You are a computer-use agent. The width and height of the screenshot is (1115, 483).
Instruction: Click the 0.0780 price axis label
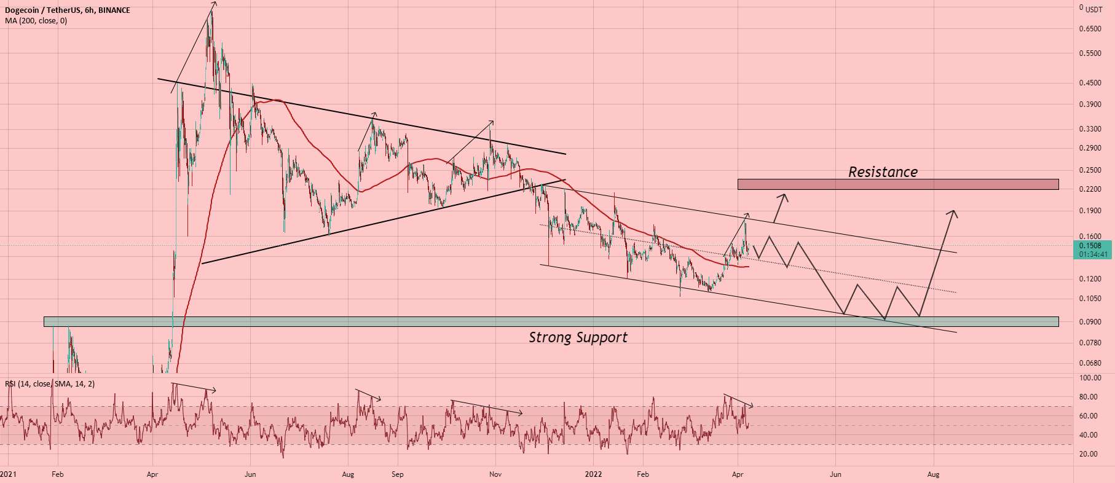1090,343
